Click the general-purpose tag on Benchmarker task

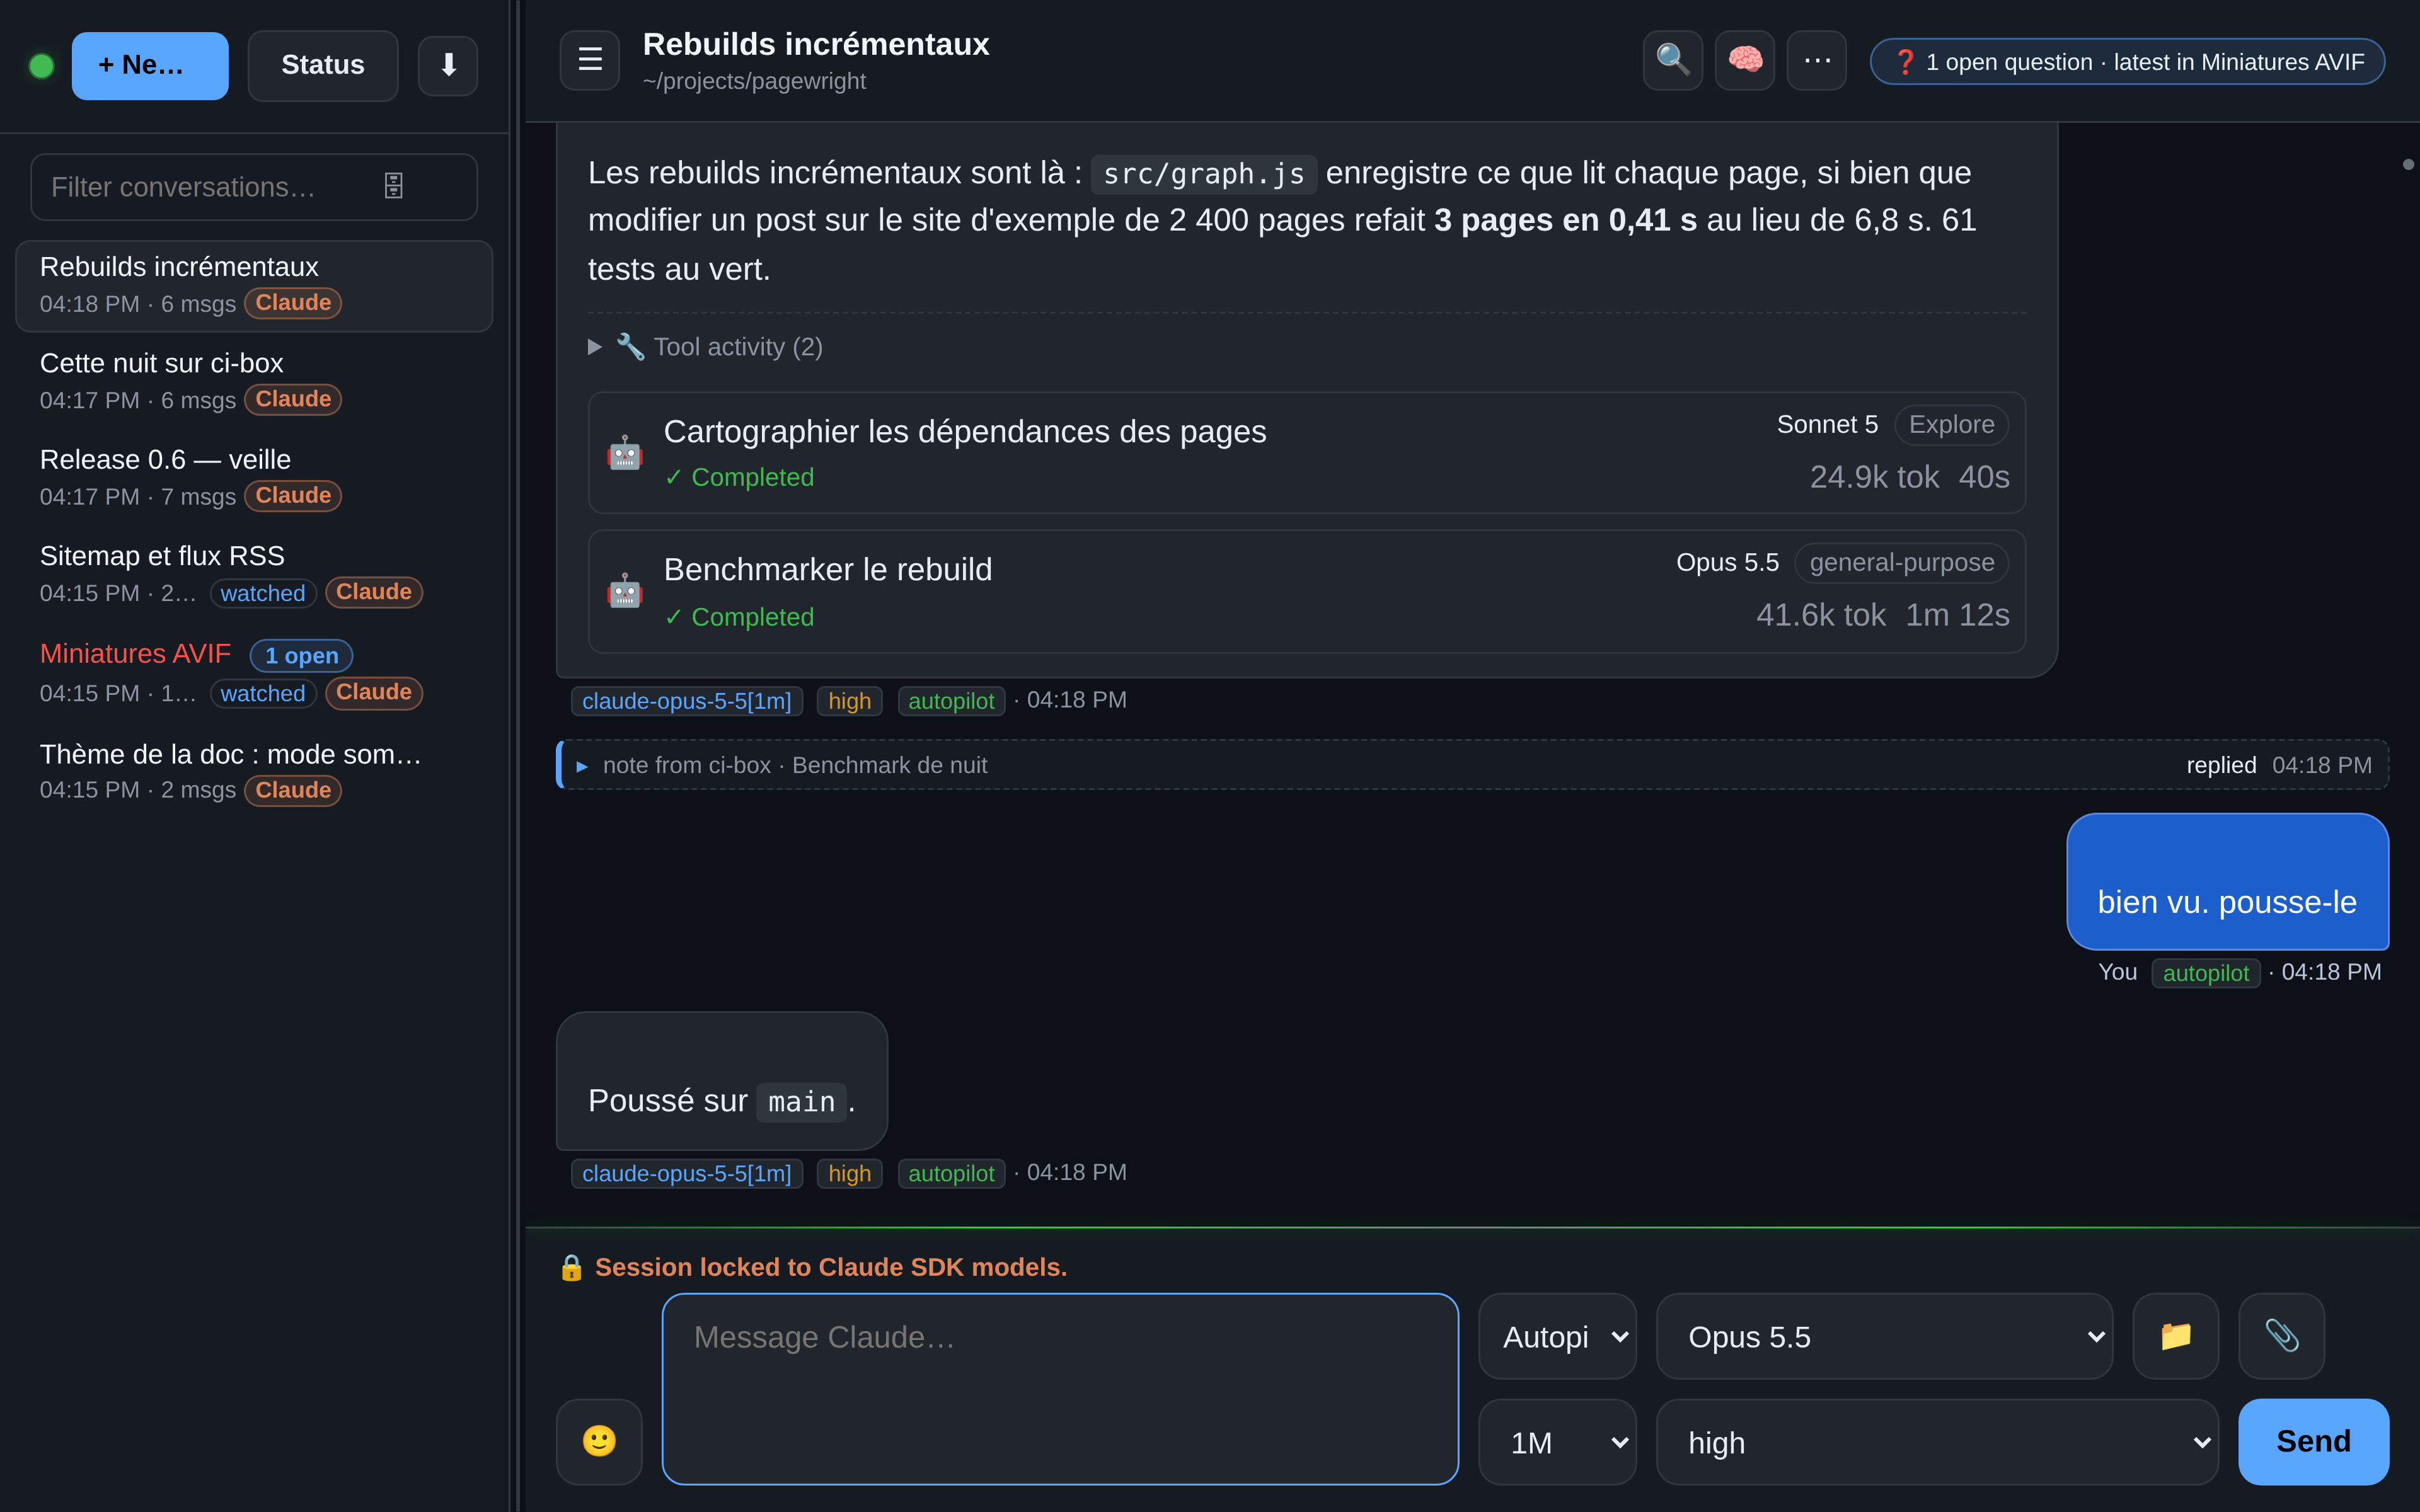click(x=1901, y=563)
